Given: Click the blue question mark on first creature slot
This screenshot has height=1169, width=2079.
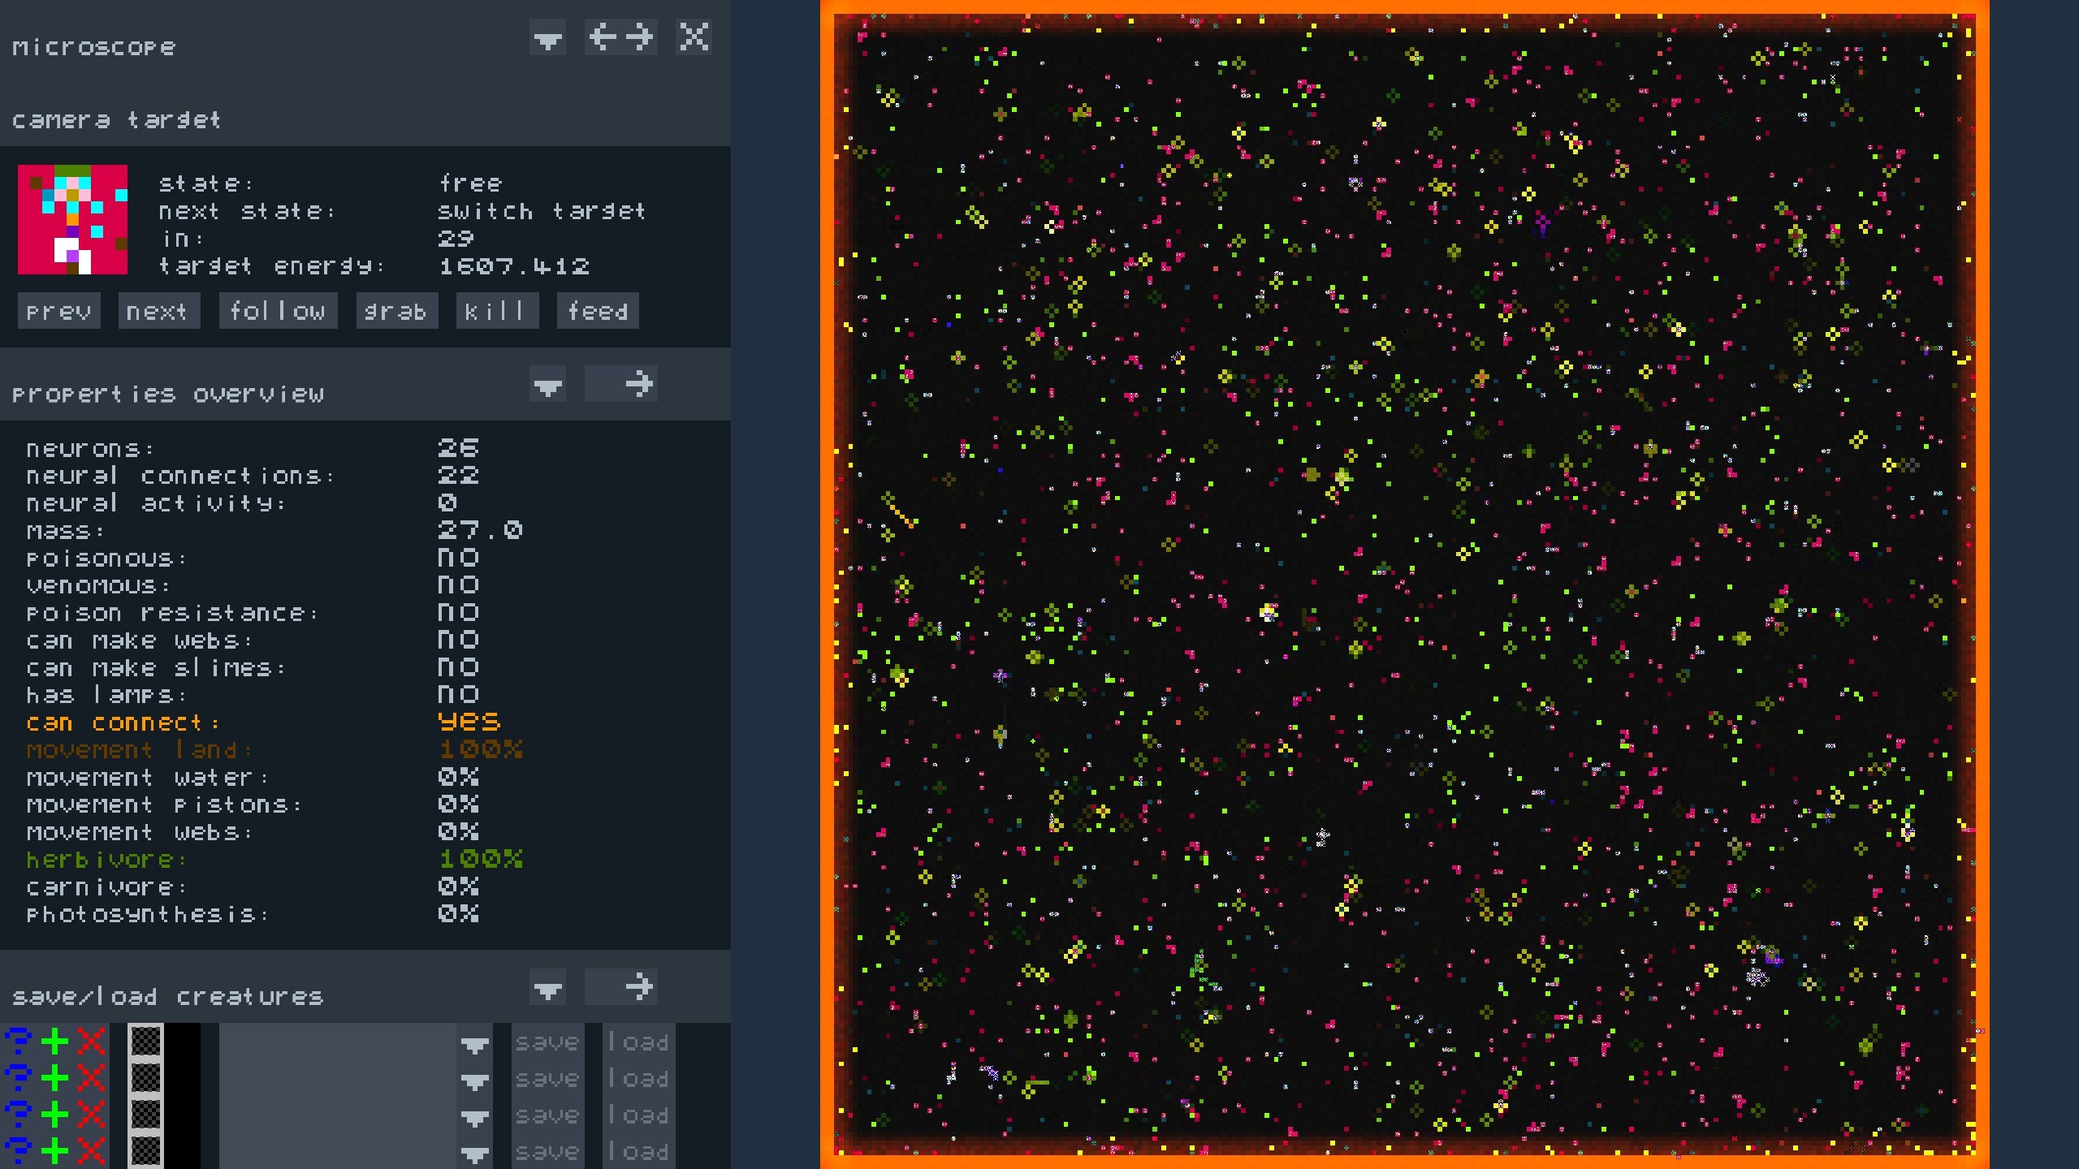Looking at the screenshot, I should (18, 1041).
